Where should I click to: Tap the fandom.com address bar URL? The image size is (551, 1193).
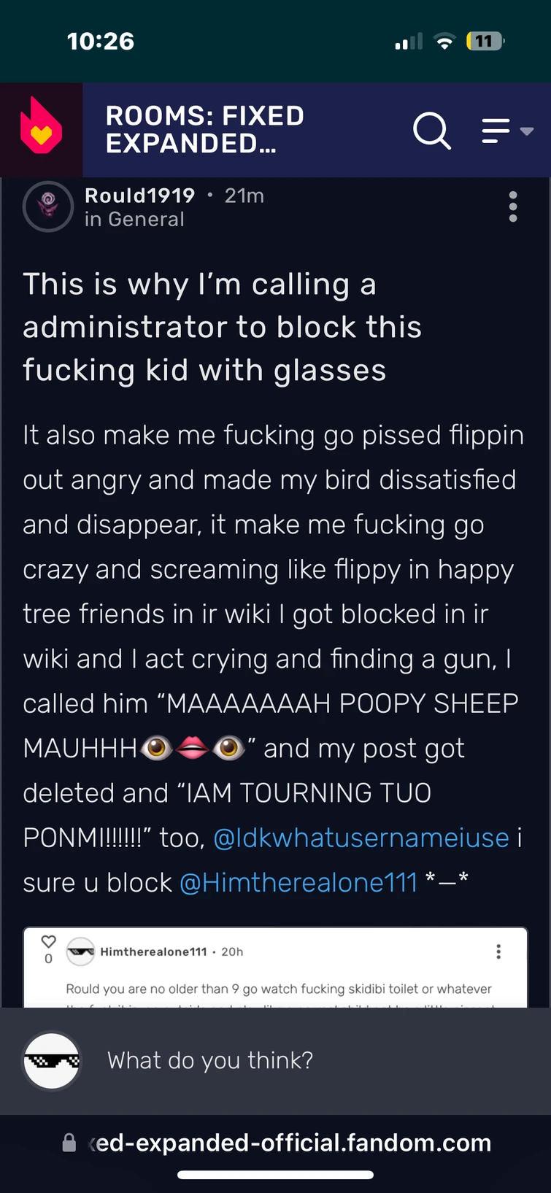click(289, 1143)
